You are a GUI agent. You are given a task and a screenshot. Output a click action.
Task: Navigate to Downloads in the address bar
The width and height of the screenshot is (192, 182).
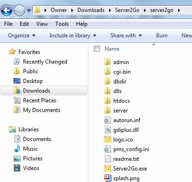[x=91, y=10]
